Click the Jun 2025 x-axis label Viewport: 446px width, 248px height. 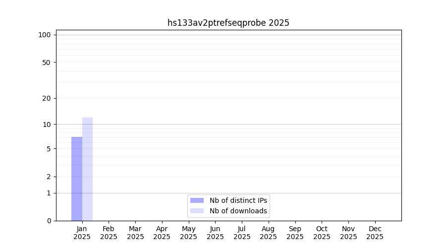click(215, 233)
